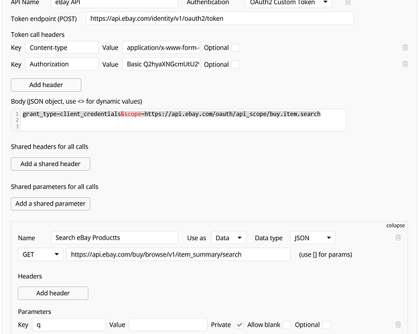This screenshot has width=420, height=334.
Task: Add header to the API call
Action: (53, 293)
